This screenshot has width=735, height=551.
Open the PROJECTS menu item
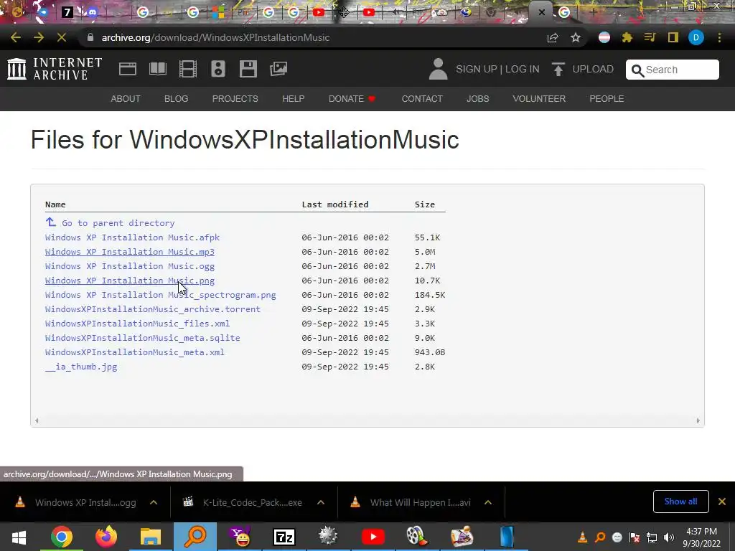point(235,99)
